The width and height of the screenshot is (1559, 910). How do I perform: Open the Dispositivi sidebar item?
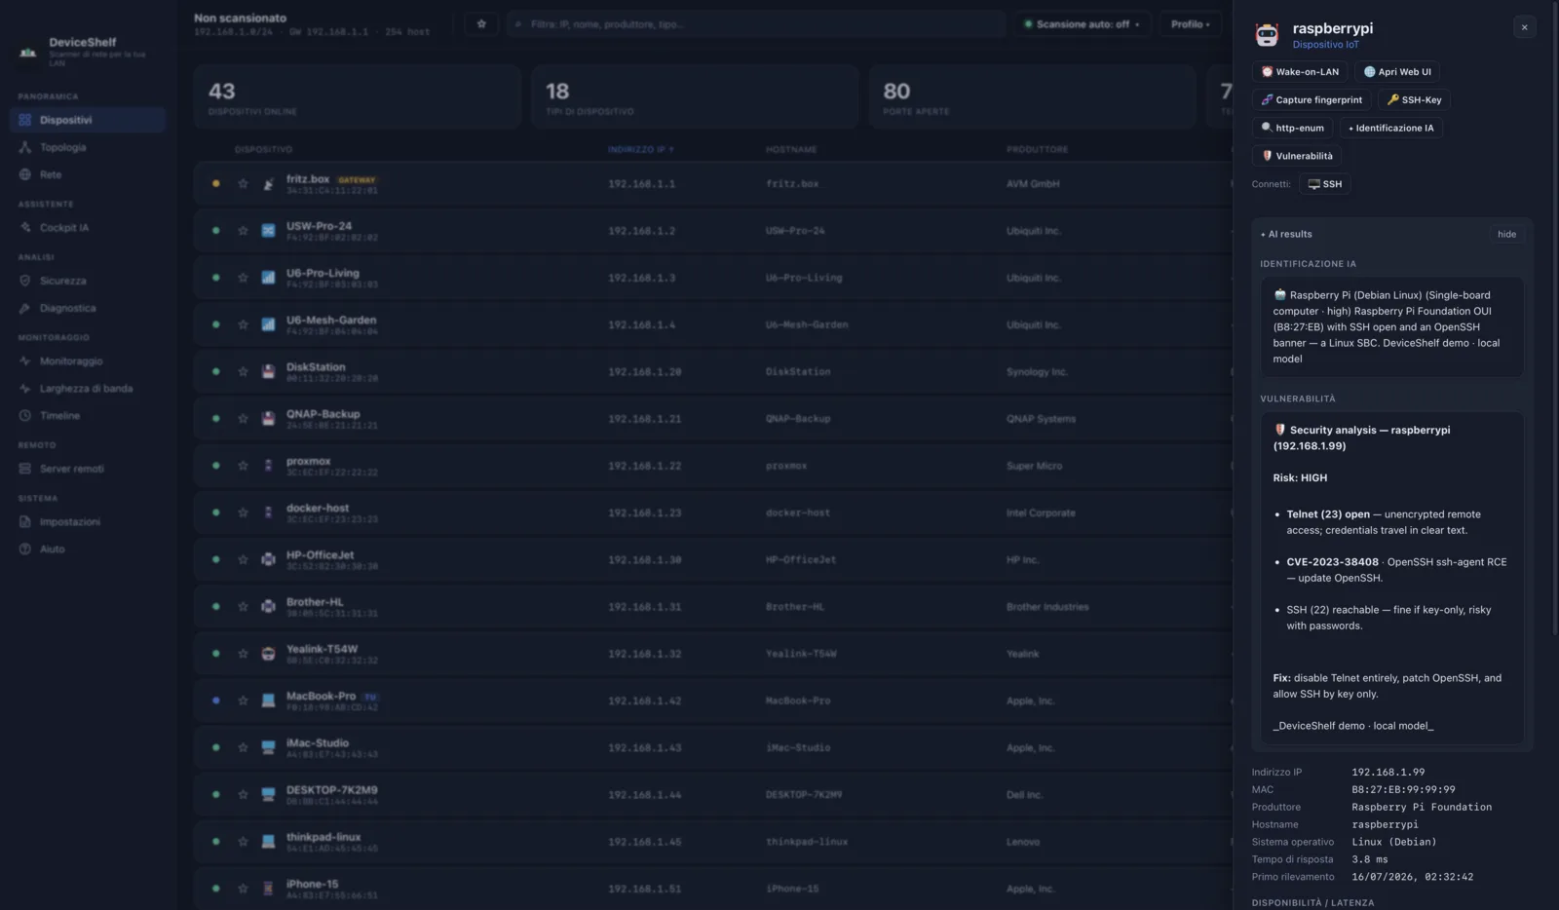click(88, 120)
